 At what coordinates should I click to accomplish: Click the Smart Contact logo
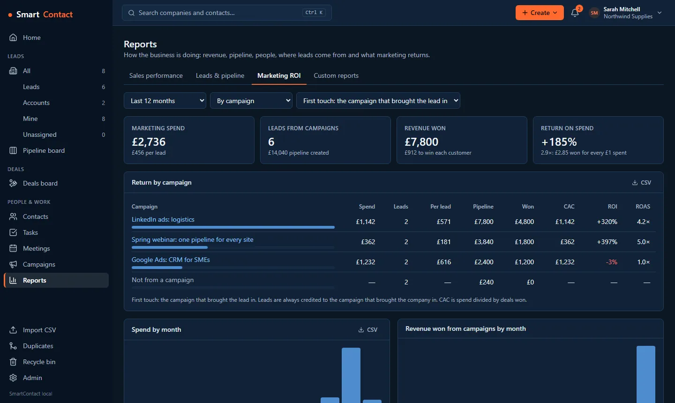coord(40,15)
